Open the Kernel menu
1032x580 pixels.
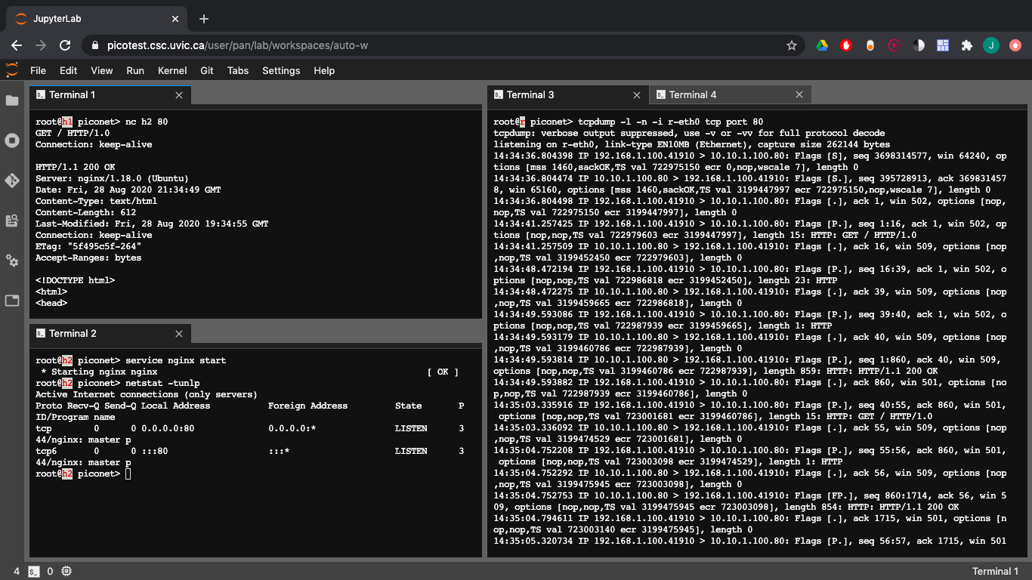click(x=172, y=70)
